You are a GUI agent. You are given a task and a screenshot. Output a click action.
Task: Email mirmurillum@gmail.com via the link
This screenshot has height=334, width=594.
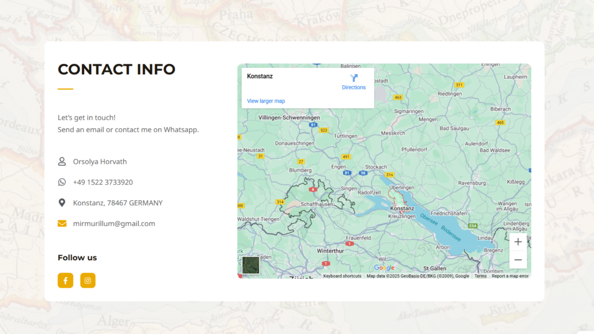(114, 223)
